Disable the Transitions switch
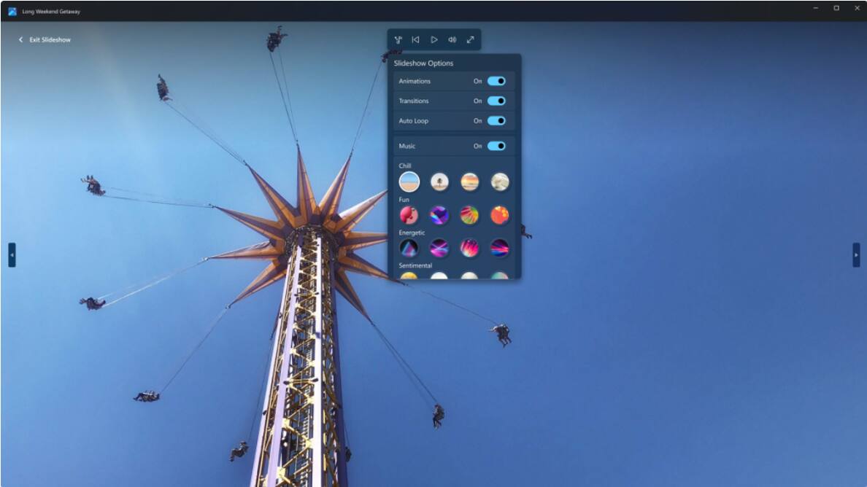Screen dimensions: 867x487 496,101
